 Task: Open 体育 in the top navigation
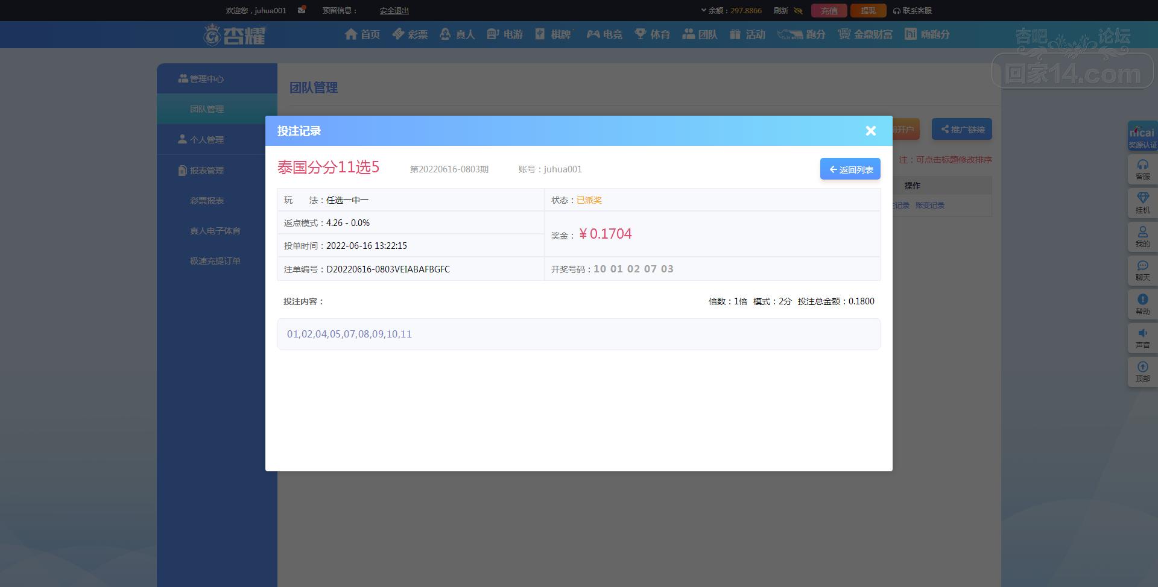coord(653,34)
